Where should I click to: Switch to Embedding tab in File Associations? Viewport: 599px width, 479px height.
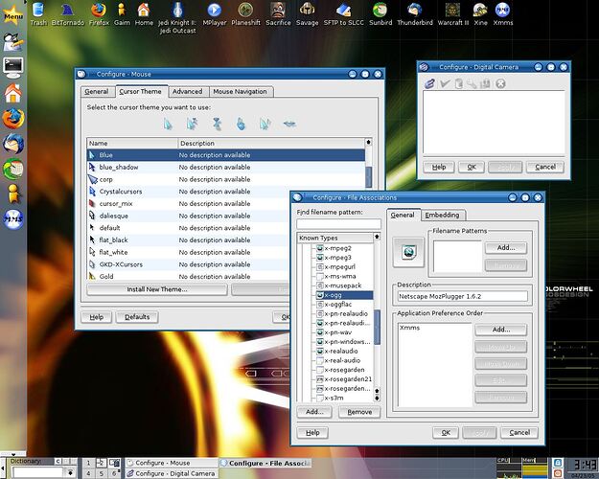pos(442,215)
